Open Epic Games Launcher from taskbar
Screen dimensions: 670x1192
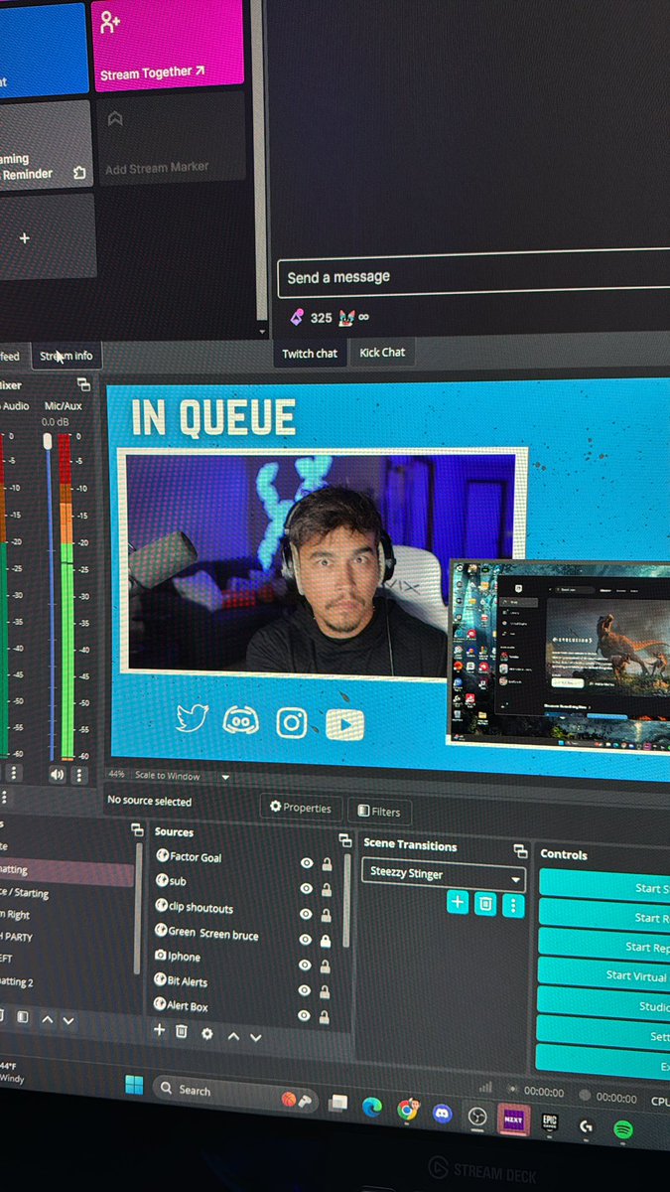[551, 1122]
